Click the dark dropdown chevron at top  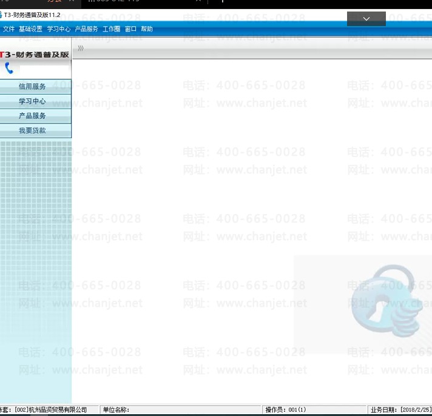[366, 19]
